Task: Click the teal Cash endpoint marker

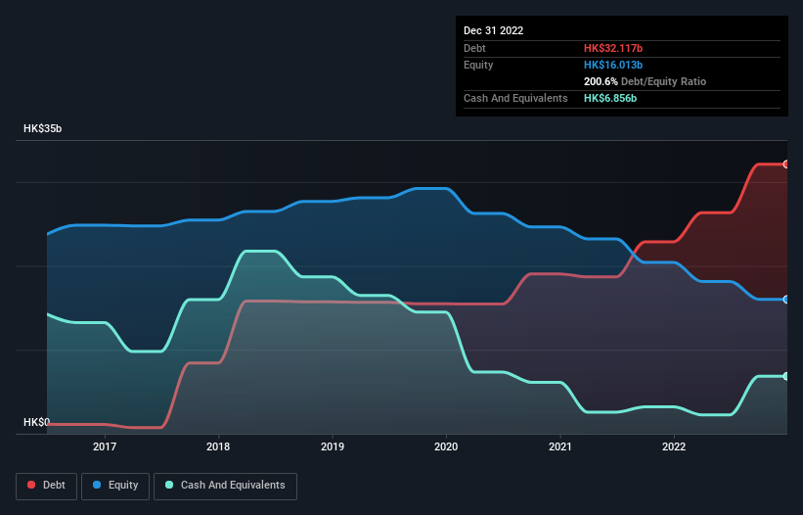Action: point(786,376)
